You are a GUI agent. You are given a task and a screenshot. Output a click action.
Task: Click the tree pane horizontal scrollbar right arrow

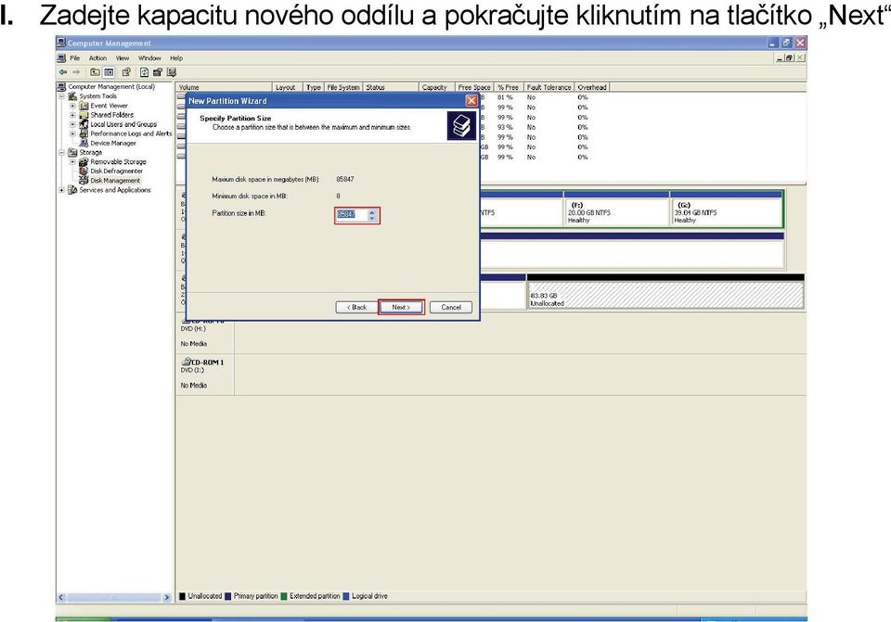pos(166,597)
